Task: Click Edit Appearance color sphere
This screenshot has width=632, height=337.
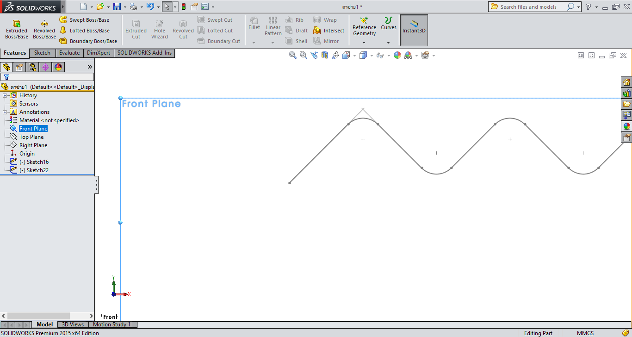Action: (x=397, y=55)
